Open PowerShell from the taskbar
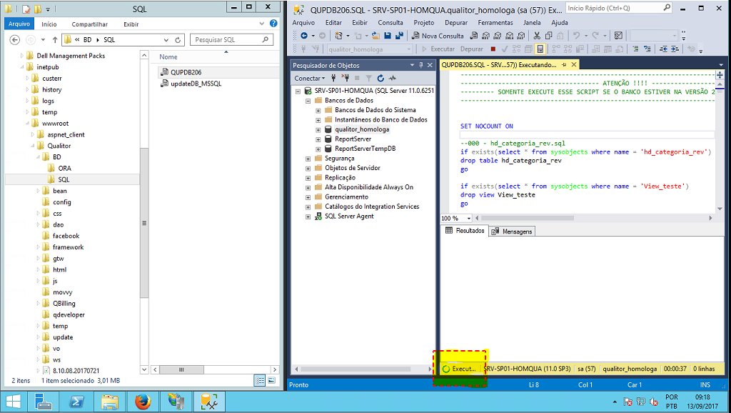The image size is (731, 413). (x=76, y=402)
